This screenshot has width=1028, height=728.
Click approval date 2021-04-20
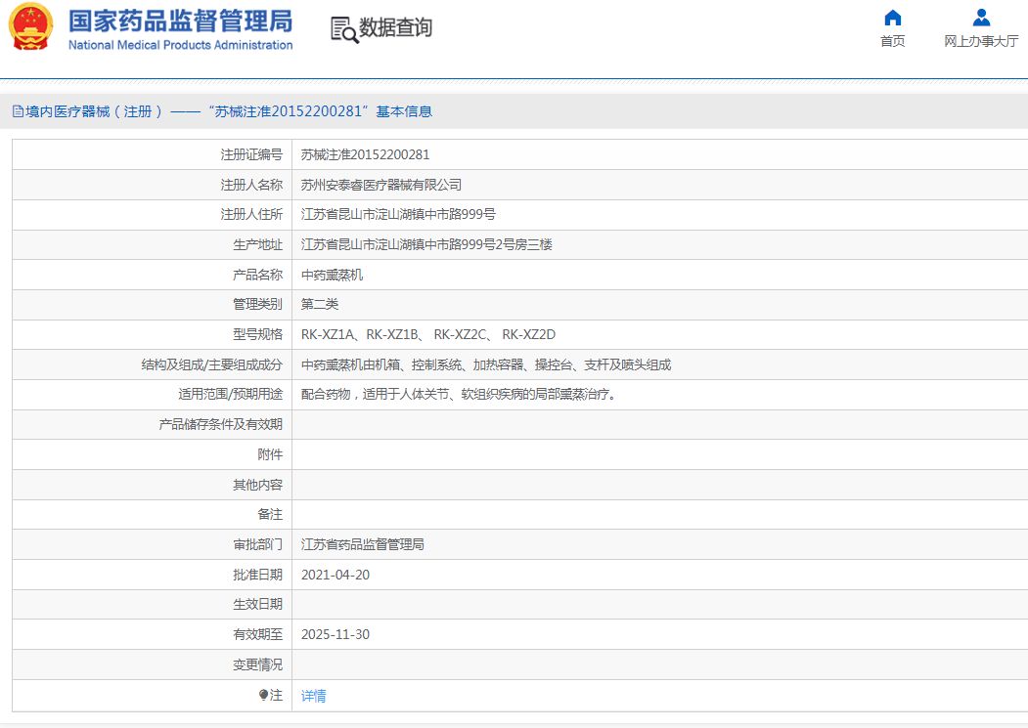click(x=335, y=575)
